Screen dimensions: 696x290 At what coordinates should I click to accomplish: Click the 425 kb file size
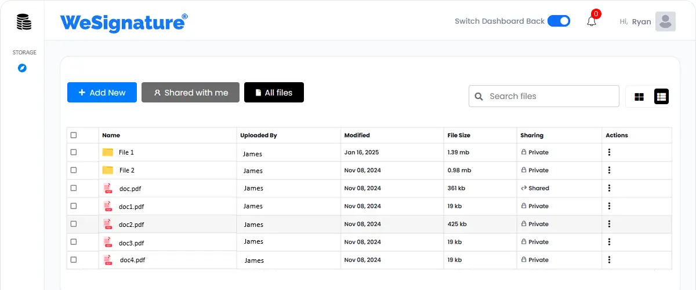tap(457, 224)
